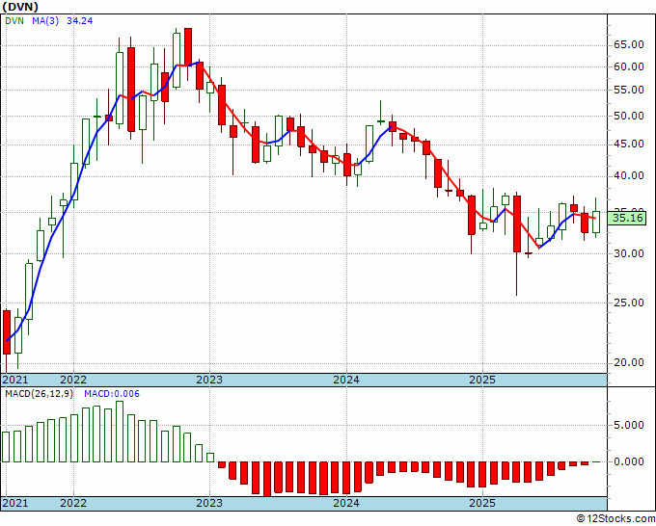The image size is (656, 526).
Task: Click 2025 on the price chart timeline
Action: pos(482,380)
